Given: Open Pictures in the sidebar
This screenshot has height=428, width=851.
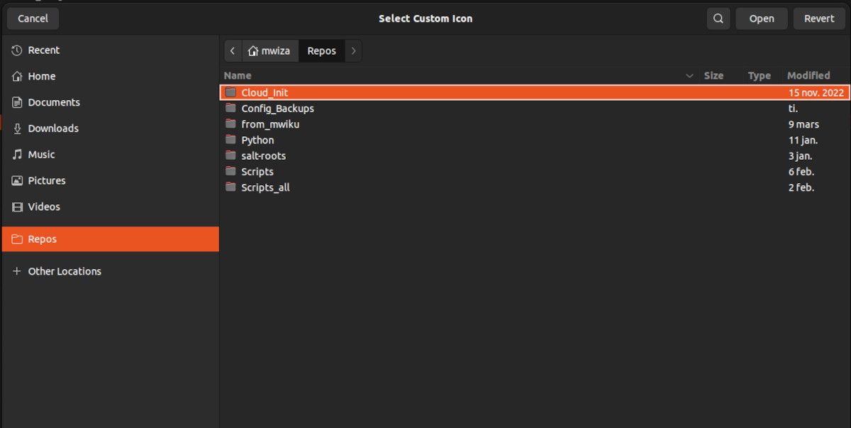Looking at the screenshot, I should pyautogui.click(x=47, y=180).
